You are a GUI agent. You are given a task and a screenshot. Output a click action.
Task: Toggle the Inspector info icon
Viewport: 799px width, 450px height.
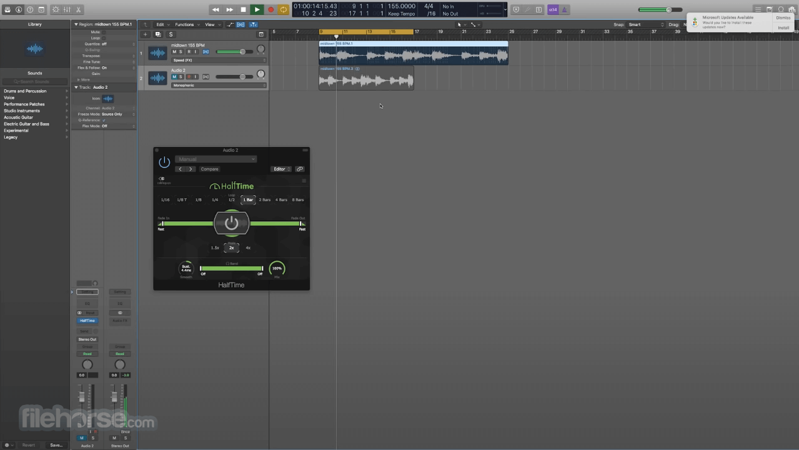point(19,9)
